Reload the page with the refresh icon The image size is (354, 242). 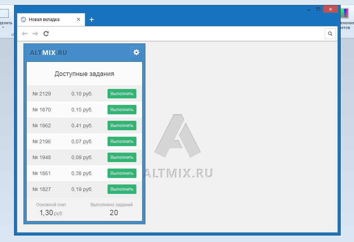46,34
